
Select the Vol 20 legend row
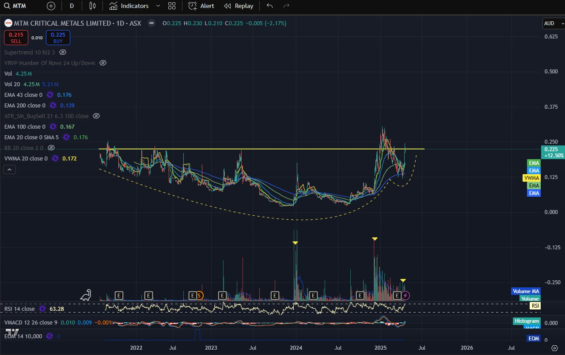31,84
